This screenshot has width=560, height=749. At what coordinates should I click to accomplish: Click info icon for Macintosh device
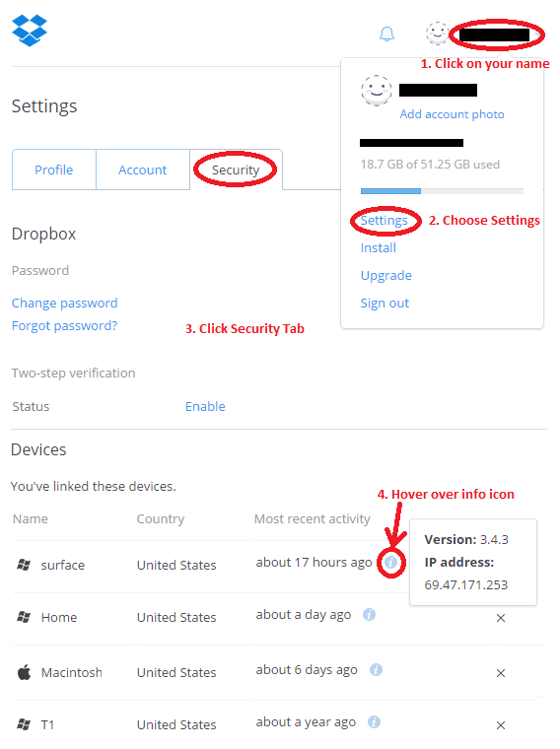click(376, 670)
